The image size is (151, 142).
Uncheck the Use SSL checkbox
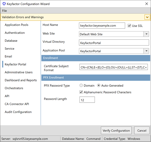pos(129,26)
